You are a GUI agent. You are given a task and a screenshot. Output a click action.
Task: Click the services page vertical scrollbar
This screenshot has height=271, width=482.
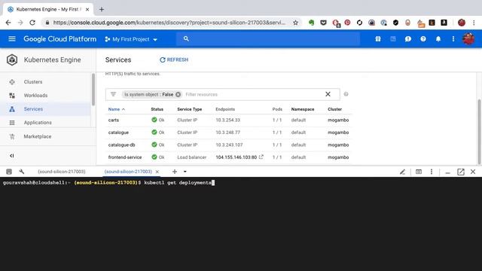pos(479,132)
